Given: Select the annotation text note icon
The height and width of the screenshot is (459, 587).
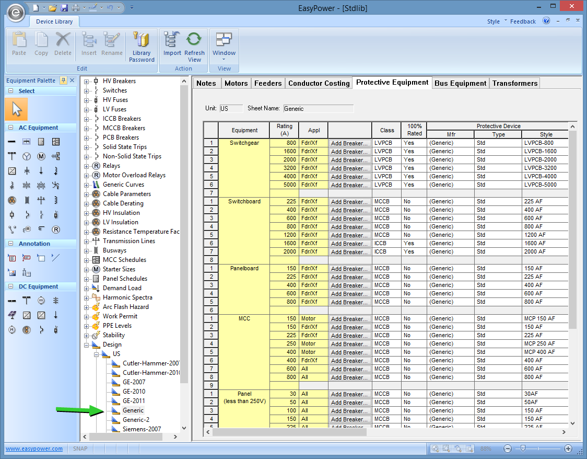Looking at the screenshot, I should pos(12,258).
